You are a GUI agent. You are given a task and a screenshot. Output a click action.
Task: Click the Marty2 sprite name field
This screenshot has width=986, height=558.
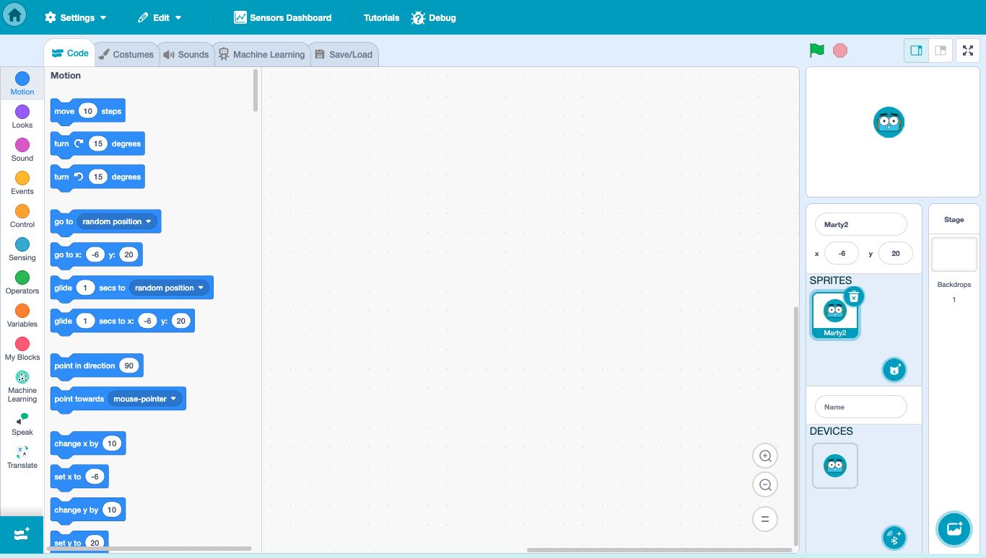860,224
